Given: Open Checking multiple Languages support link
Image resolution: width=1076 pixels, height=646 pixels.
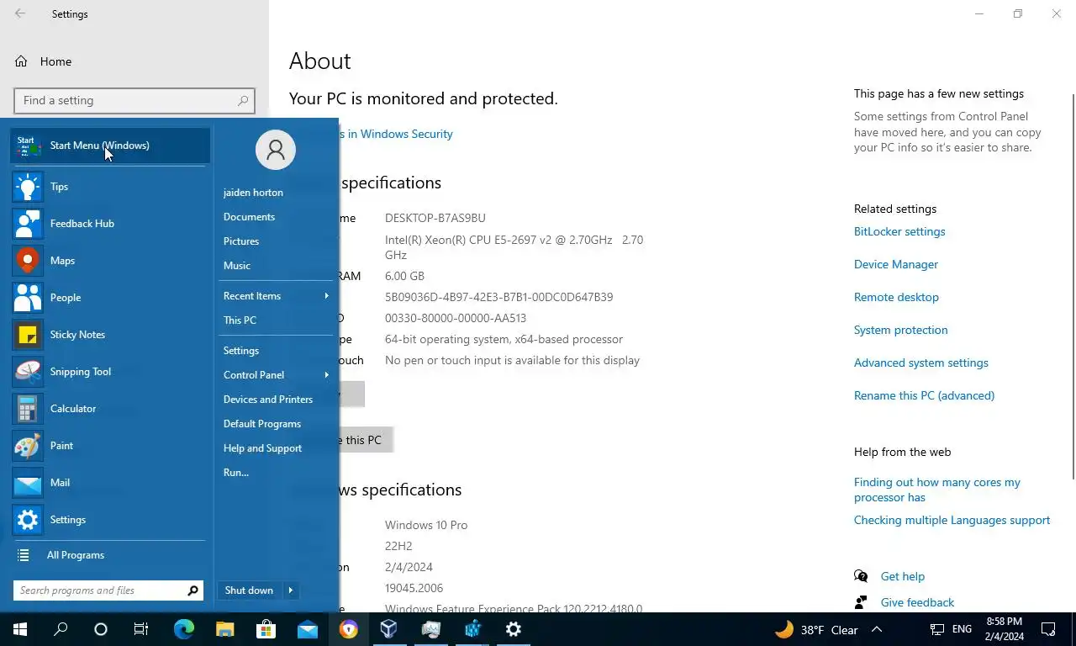Looking at the screenshot, I should (x=952, y=520).
